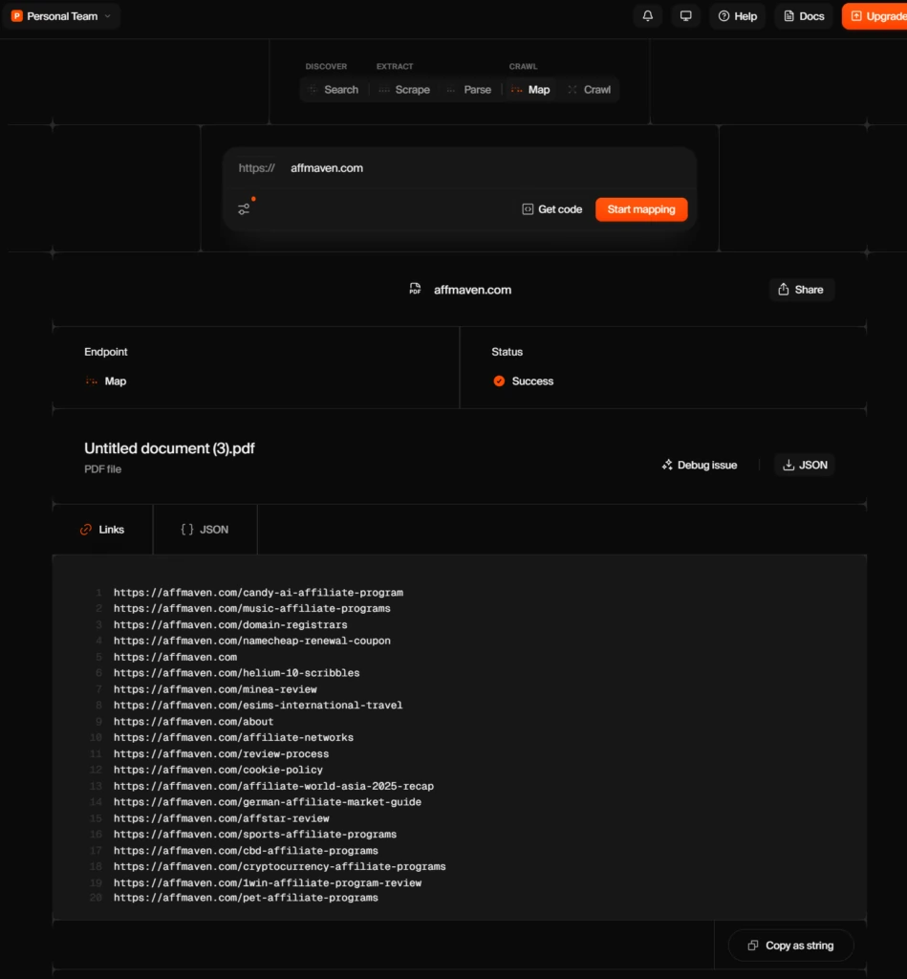The width and height of the screenshot is (907, 979).
Task: Click the cryptocurrency-affiliate-programs link
Action: point(280,866)
